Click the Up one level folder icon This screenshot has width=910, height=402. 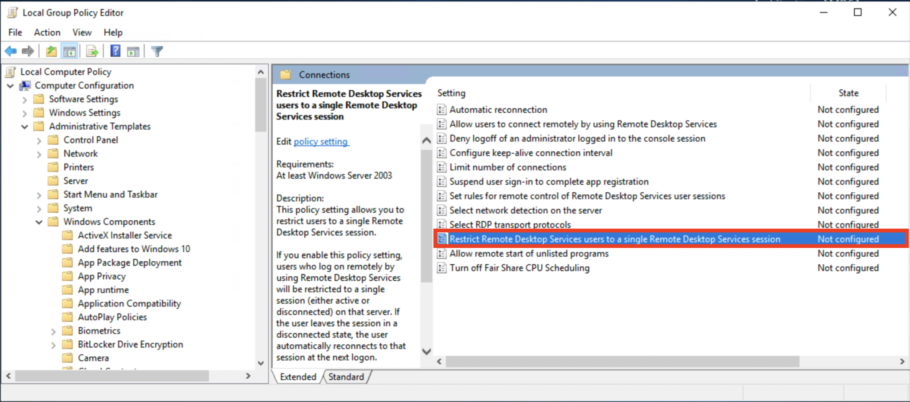[51, 51]
